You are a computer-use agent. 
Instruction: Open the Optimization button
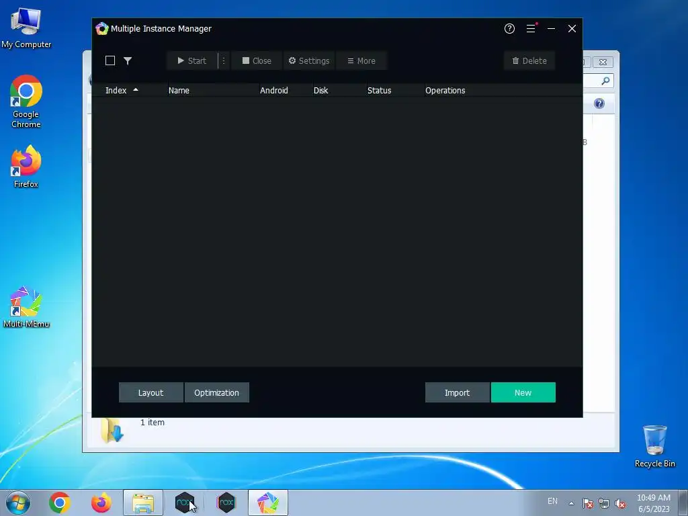click(x=217, y=392)
